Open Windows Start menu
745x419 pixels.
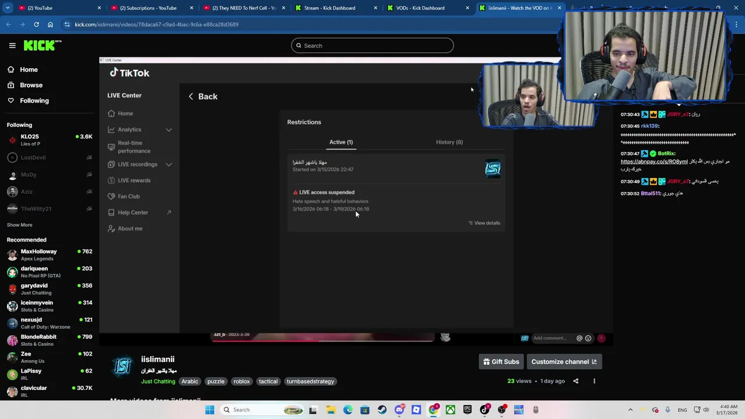tap(210, 410)
